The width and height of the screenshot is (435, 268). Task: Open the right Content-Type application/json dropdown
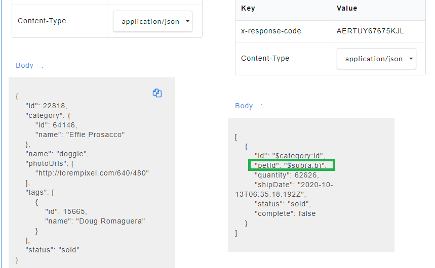[x=376, y=59]
